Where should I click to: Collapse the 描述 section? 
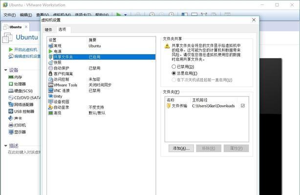[x=6, y=146]
